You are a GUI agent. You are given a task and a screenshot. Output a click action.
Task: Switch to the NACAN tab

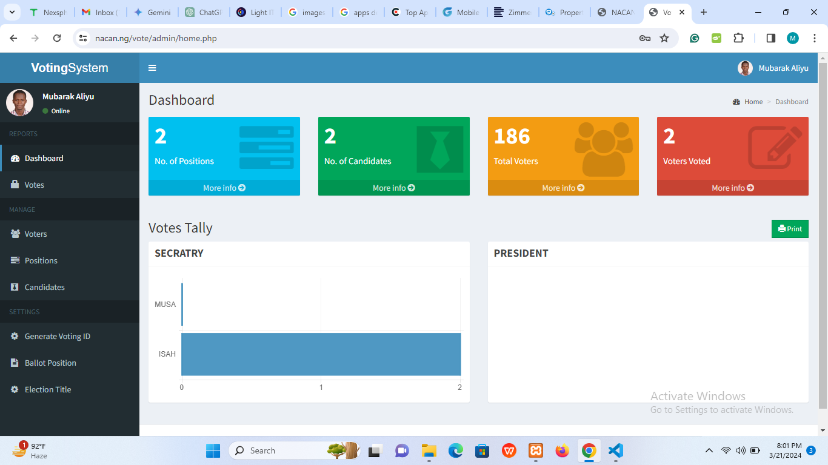616,12
